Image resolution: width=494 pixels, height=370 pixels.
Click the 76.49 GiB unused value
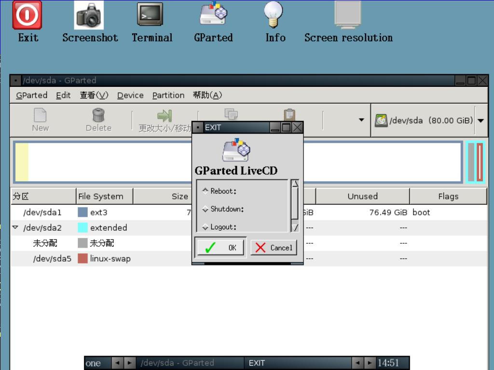[388, 212]
